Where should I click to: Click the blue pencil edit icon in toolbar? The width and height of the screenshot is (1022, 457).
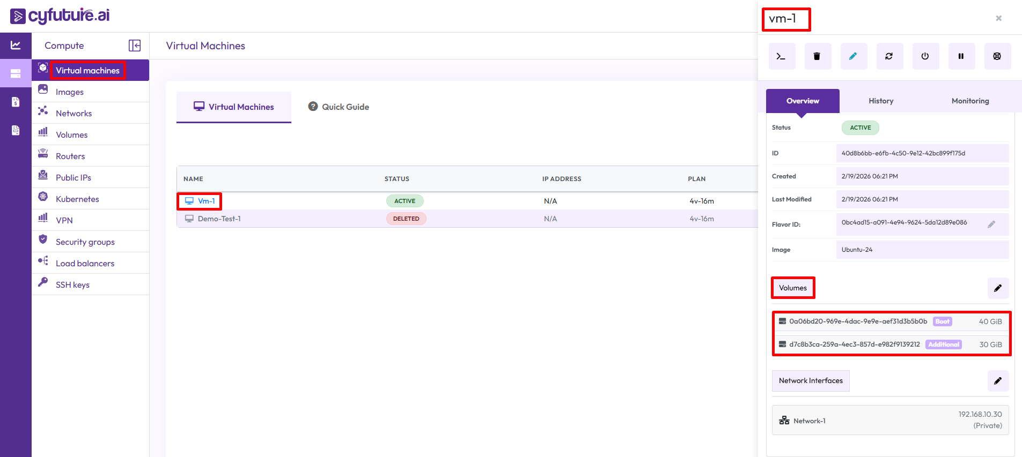(x=853, y=56)
